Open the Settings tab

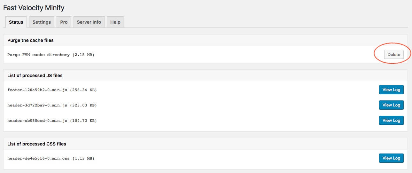tap(42, 22)
